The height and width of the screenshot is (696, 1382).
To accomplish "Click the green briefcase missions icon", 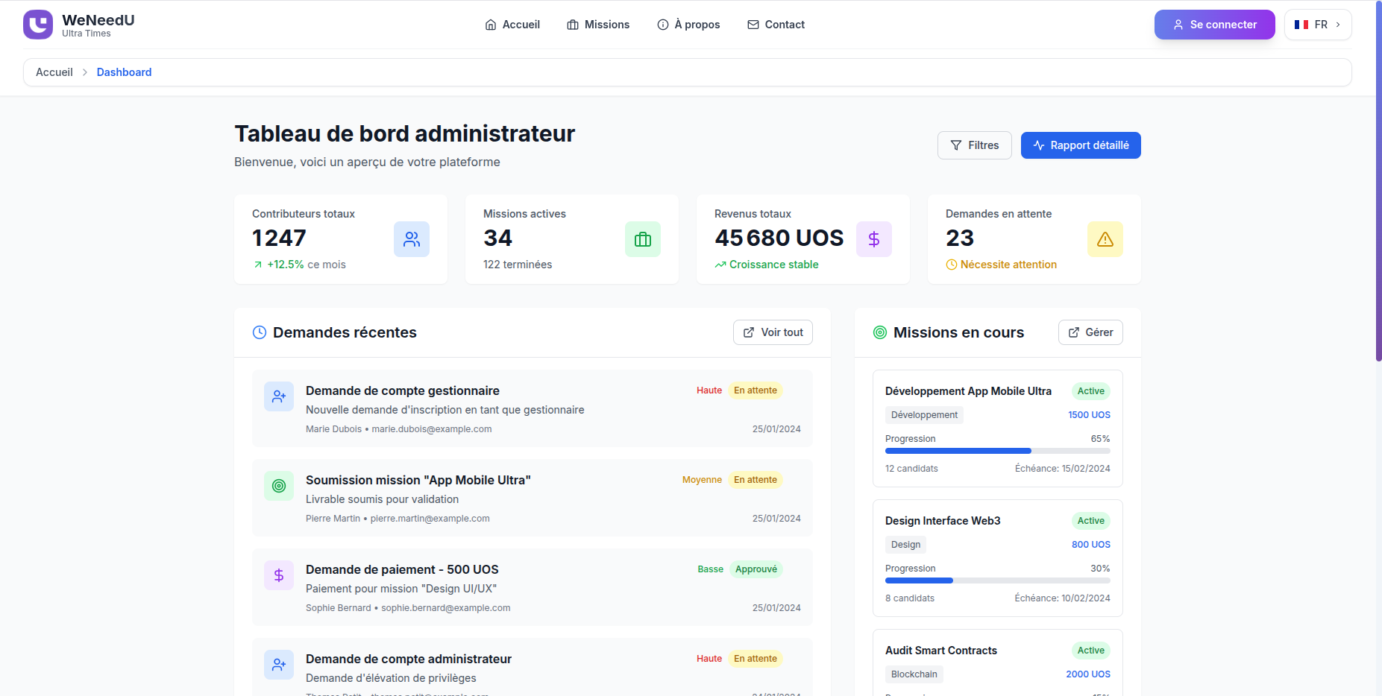I will pos(643,239).
